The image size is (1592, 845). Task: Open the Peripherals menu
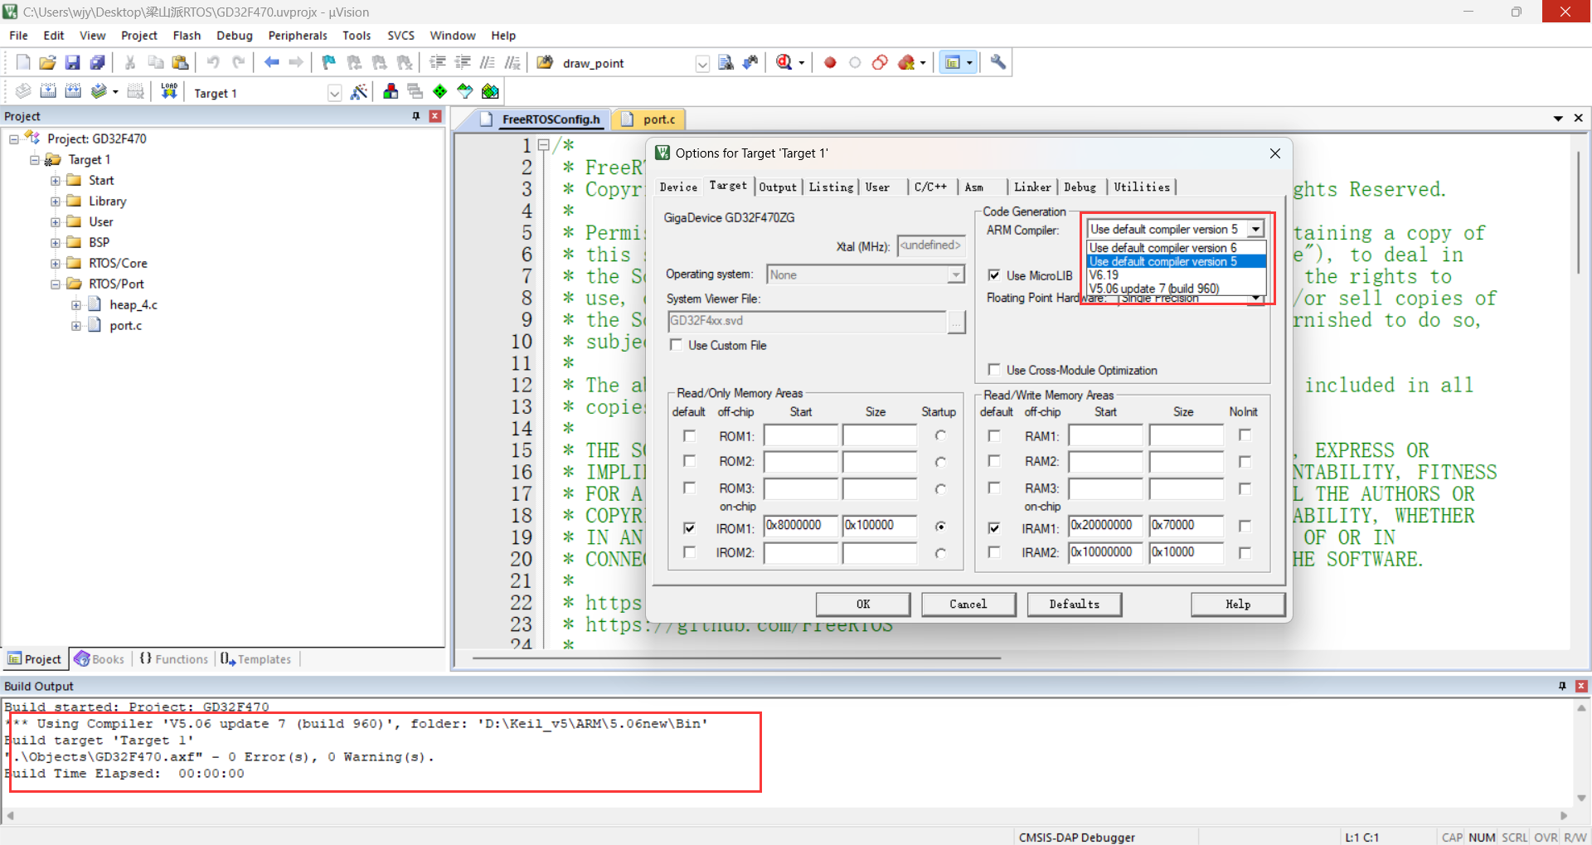point(297,36)
